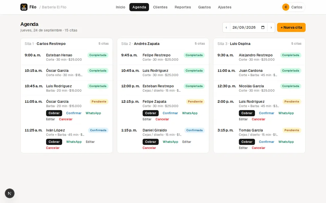Create a new appointment with Nueva cita

(291, 27)
